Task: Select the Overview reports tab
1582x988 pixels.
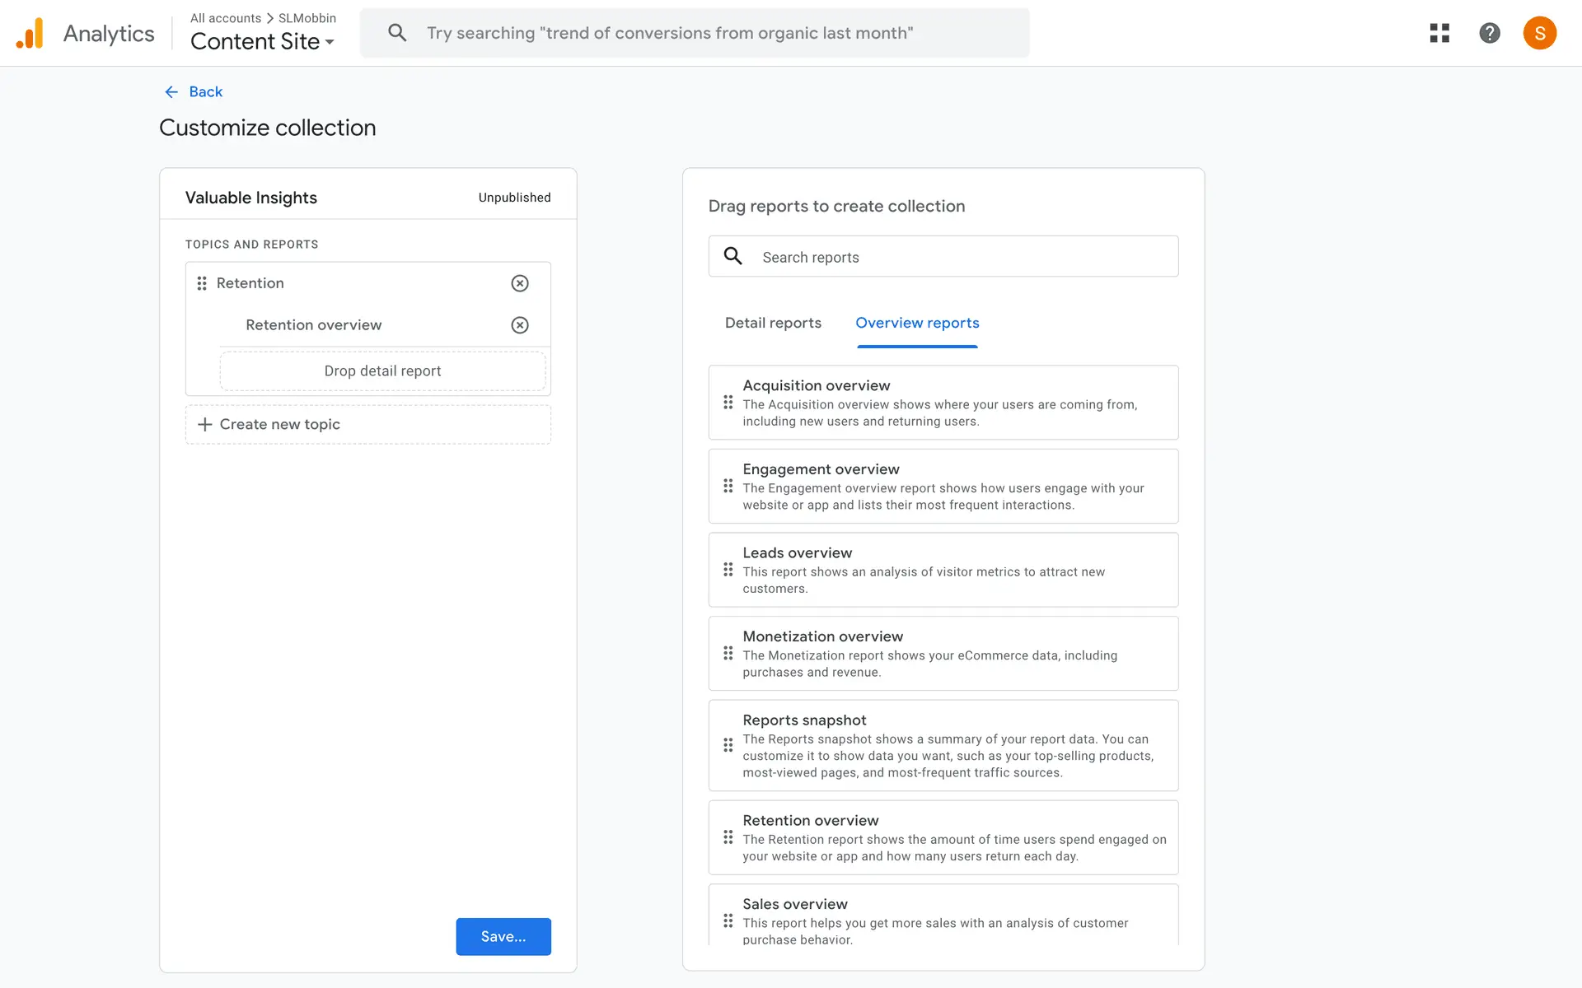Action: pos(916,323)
